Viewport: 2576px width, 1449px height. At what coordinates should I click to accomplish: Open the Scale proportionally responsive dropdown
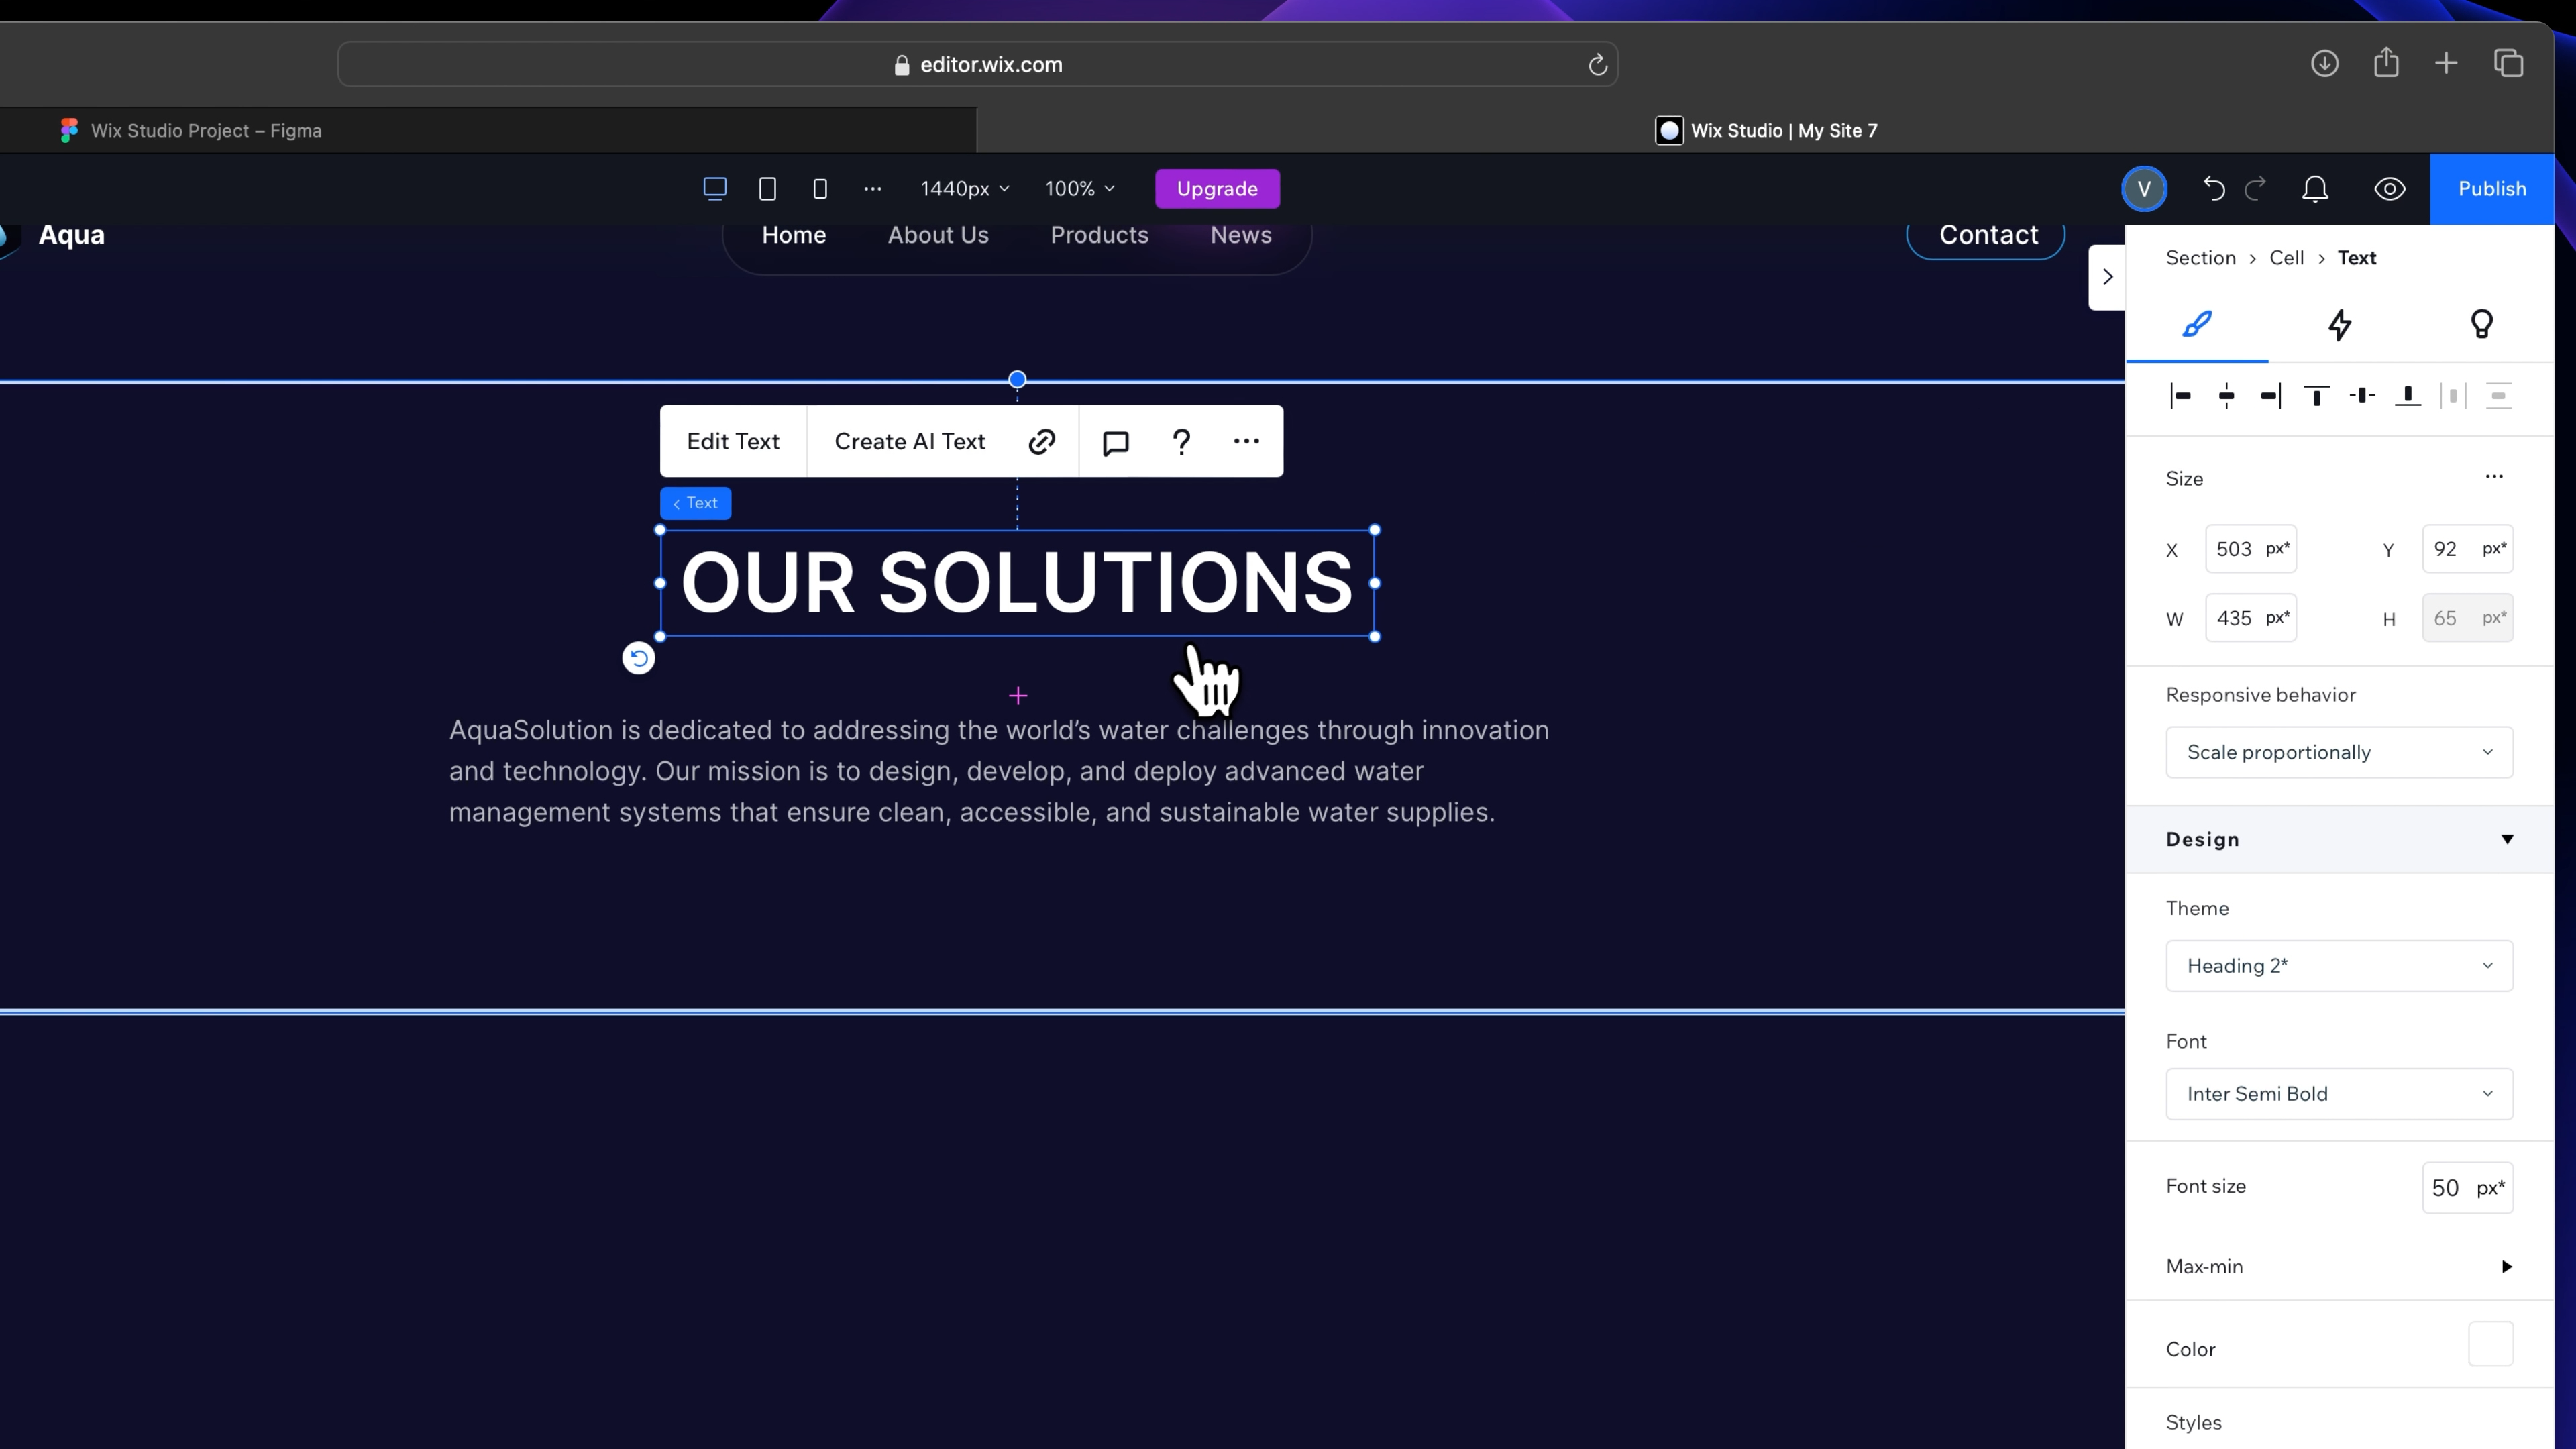[2339, 752]
